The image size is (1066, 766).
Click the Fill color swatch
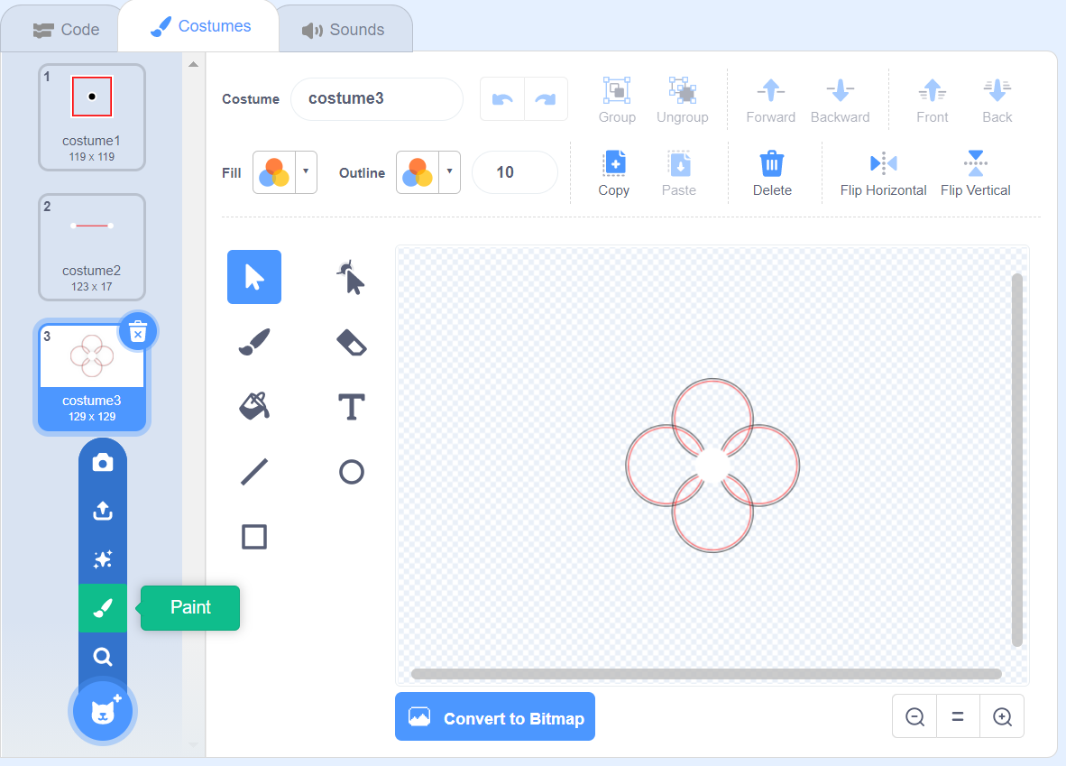pos(274,172)
